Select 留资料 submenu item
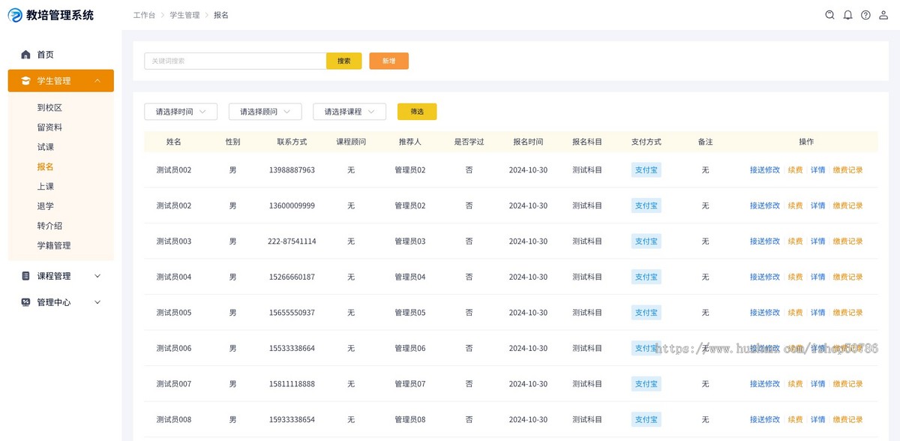 49,127
